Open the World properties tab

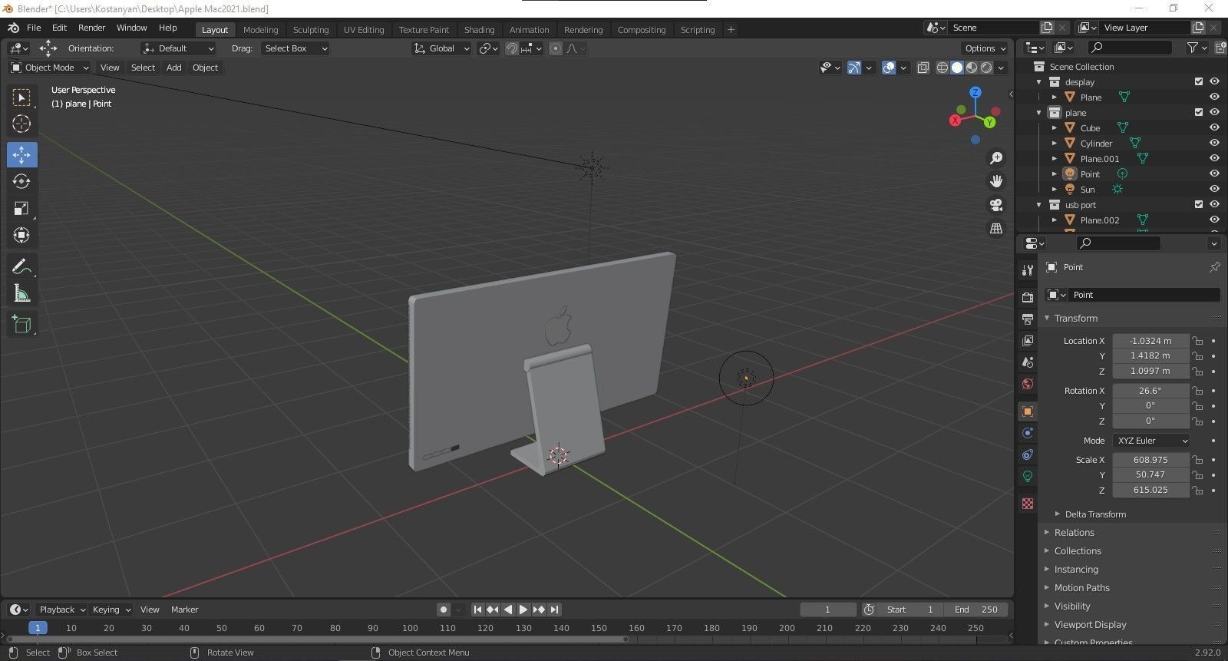pos(1028,383)
